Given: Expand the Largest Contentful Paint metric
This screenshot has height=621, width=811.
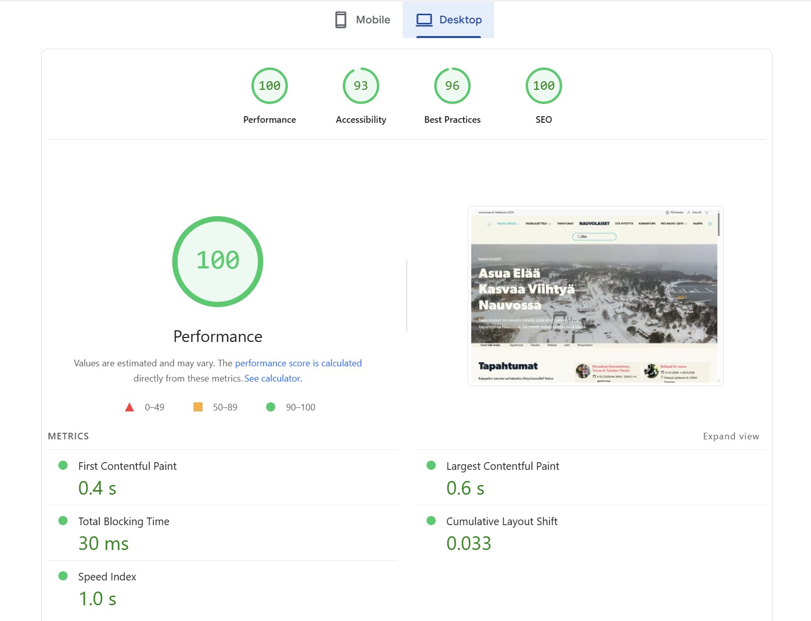Looking at the screenshot, I should click(x=502, y=466).
